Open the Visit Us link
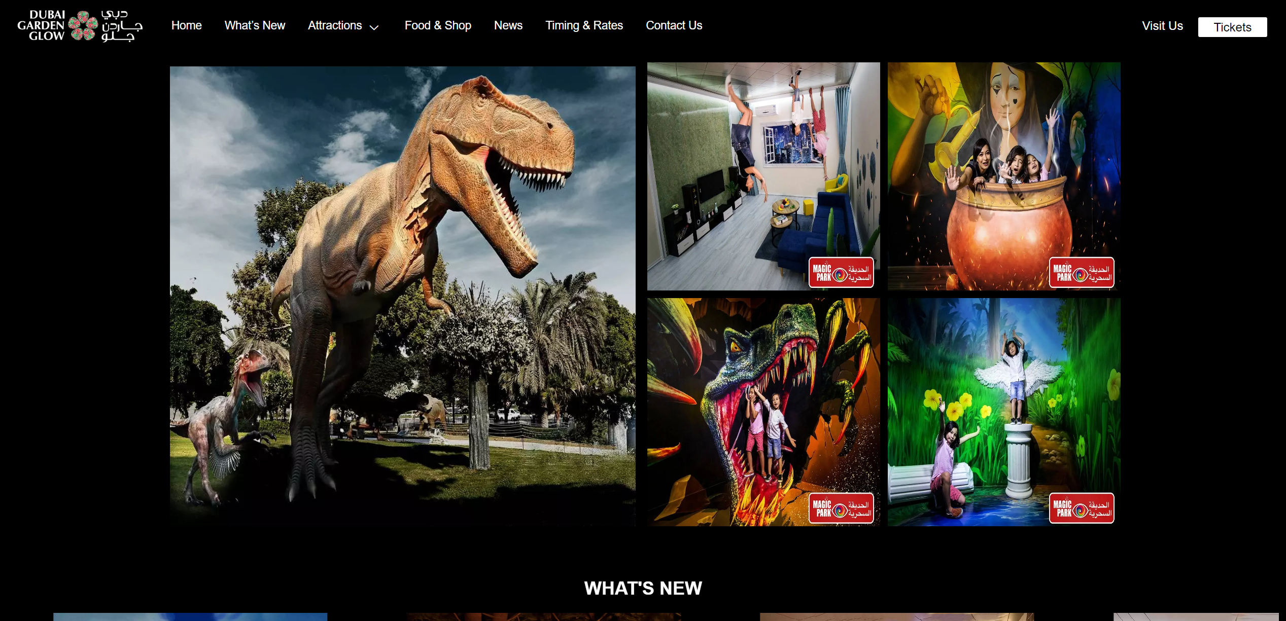Image resolution: width=1286 pixels, height=621 pixels. 1163,26
